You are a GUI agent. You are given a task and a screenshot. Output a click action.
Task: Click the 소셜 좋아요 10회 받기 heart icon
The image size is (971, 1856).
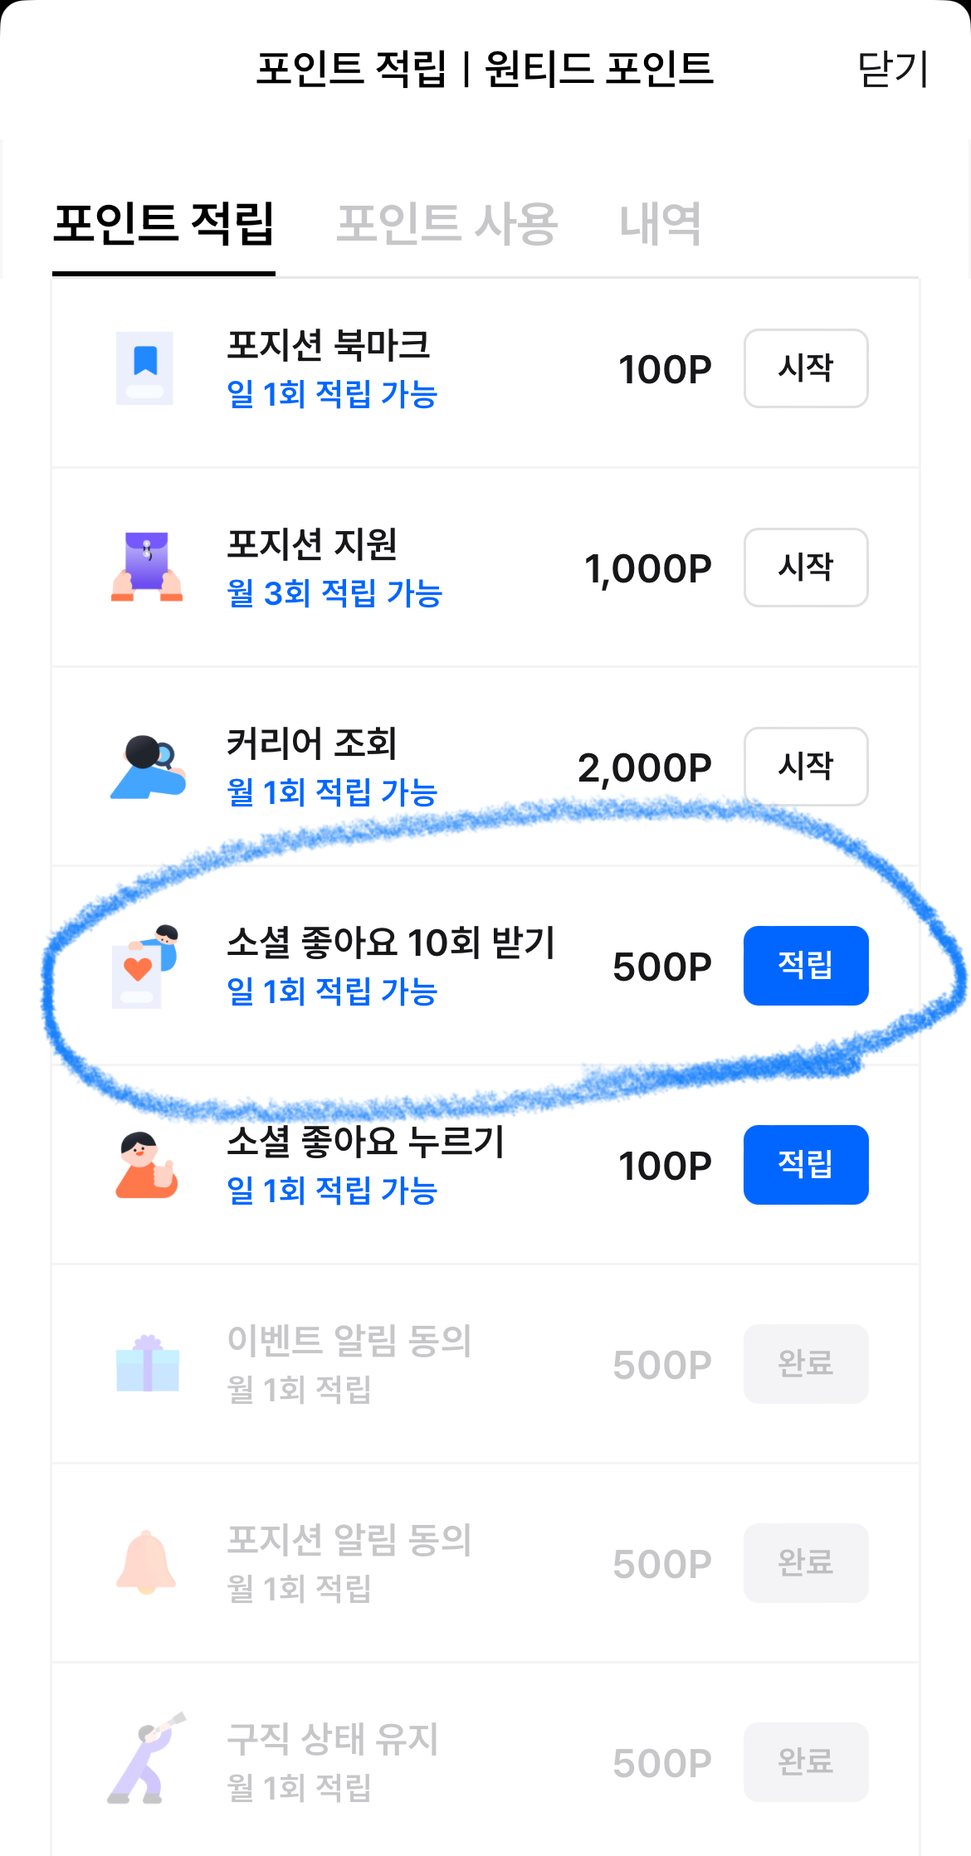point(144,967)
